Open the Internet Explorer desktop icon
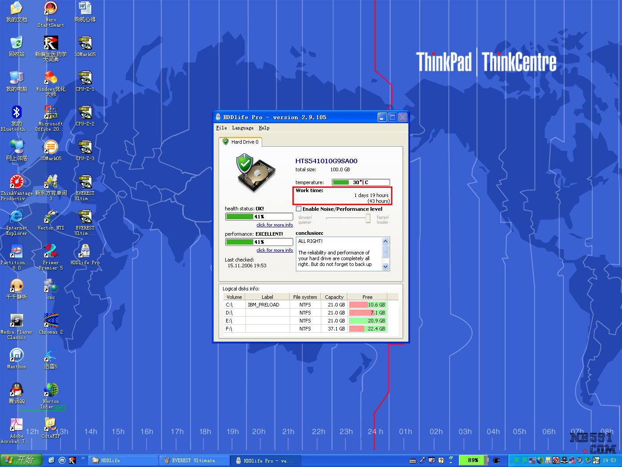This screenshot has width=622, height=467. click(16, 217)
